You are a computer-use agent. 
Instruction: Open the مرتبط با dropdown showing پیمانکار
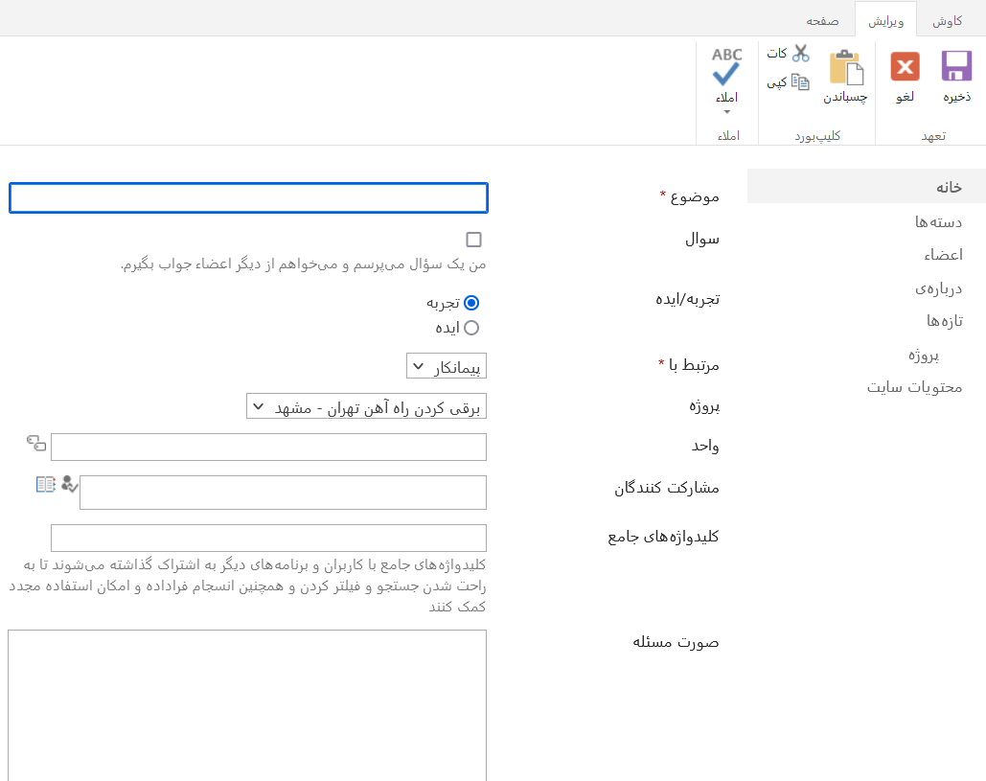pos(447,366)
